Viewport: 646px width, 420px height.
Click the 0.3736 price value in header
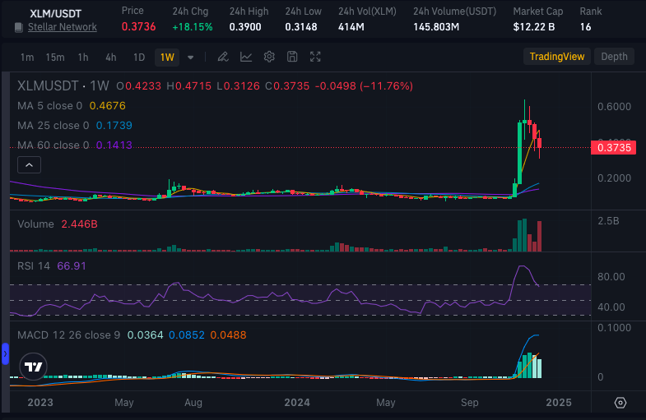point(138,27)
